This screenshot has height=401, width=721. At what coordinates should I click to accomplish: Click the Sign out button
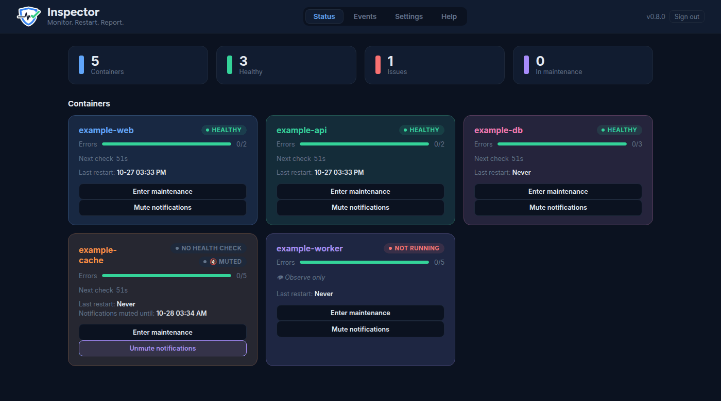click(x=687, y=16)
